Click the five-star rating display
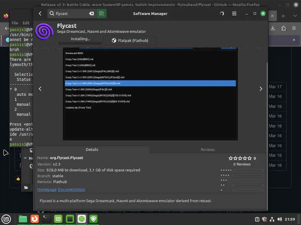301x225 pixels. point(240,158)
